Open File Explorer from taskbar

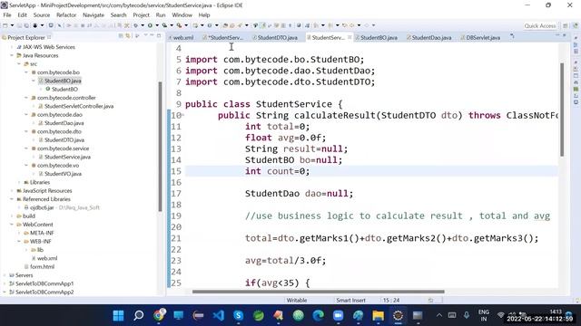[378, 315]
